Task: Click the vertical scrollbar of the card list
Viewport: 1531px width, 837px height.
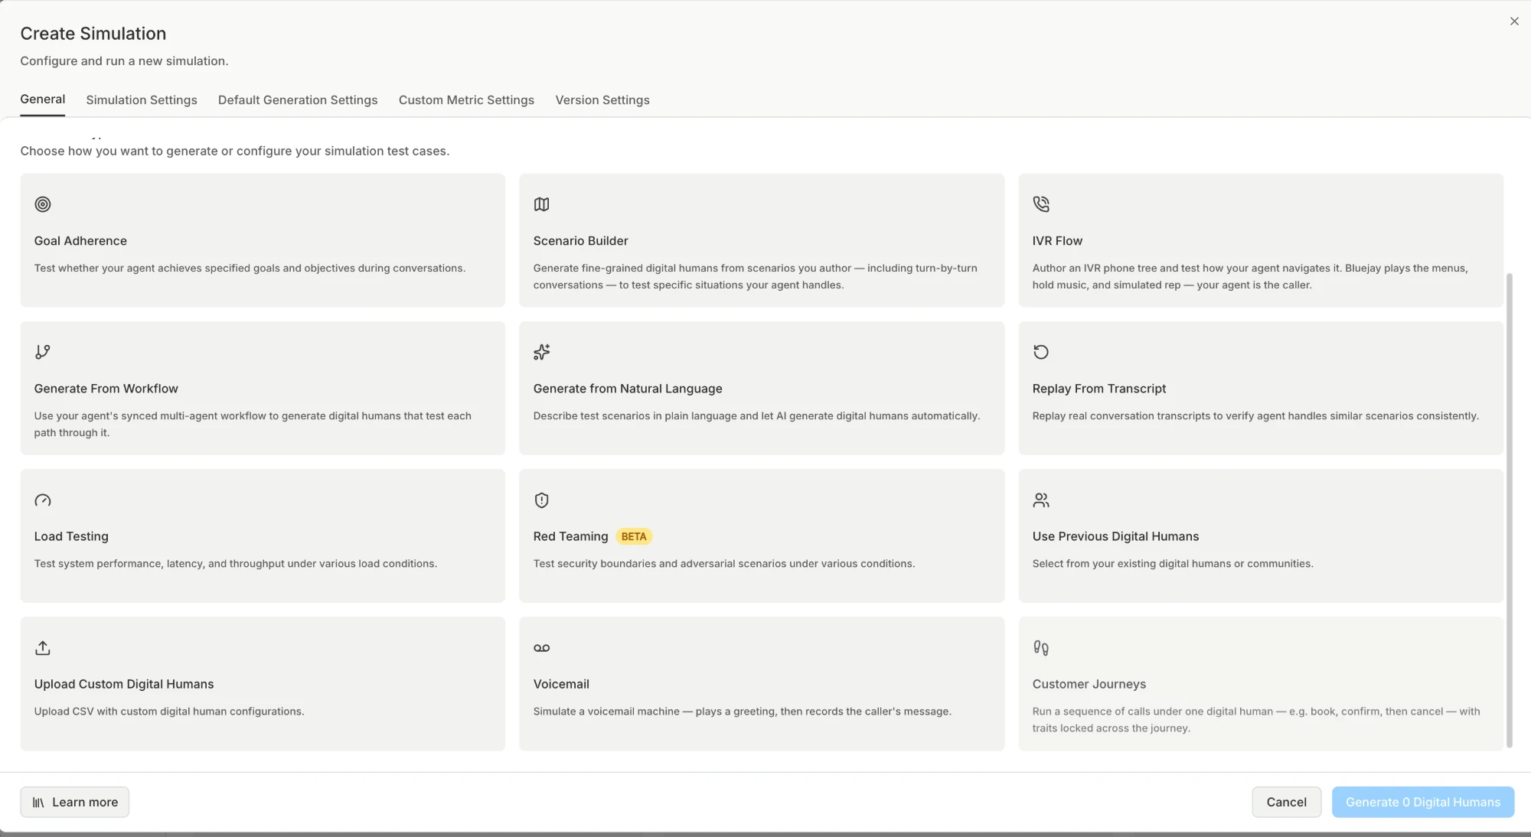Action: click(x=1510, y=510)
